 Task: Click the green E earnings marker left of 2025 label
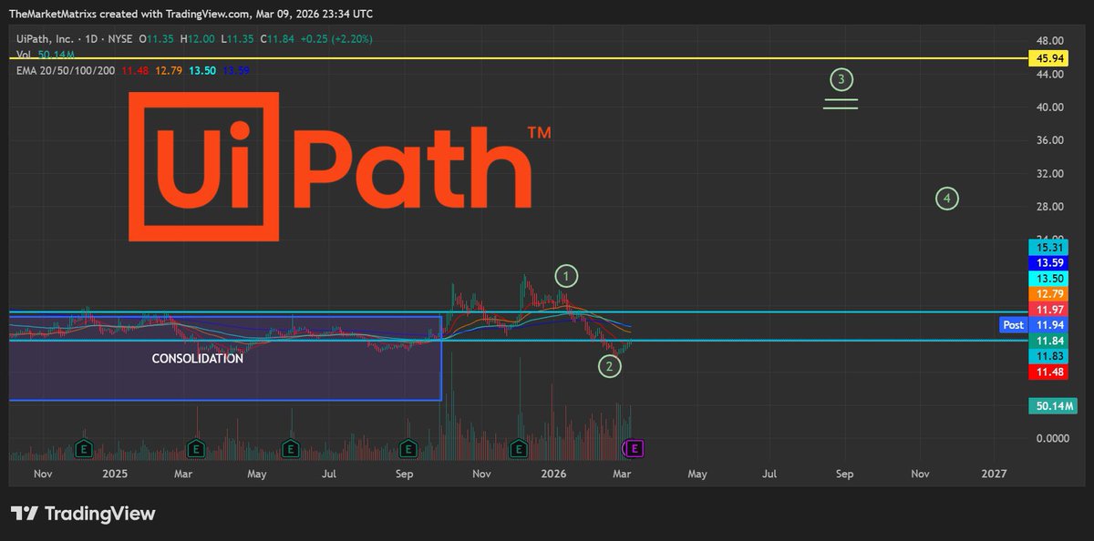click(x=84, y=447)
